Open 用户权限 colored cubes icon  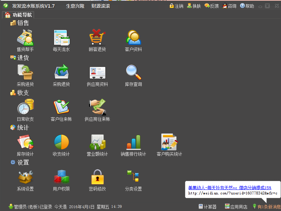point(62,177)
